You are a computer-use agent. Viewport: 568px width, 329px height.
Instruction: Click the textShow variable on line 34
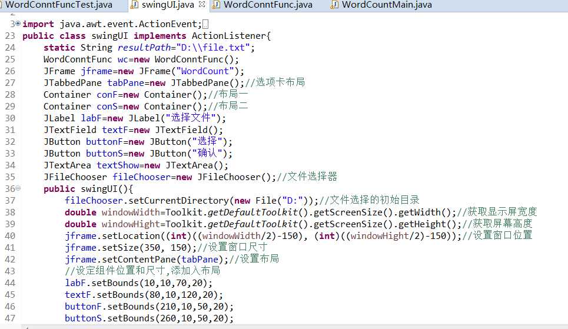tap(117, 165)
